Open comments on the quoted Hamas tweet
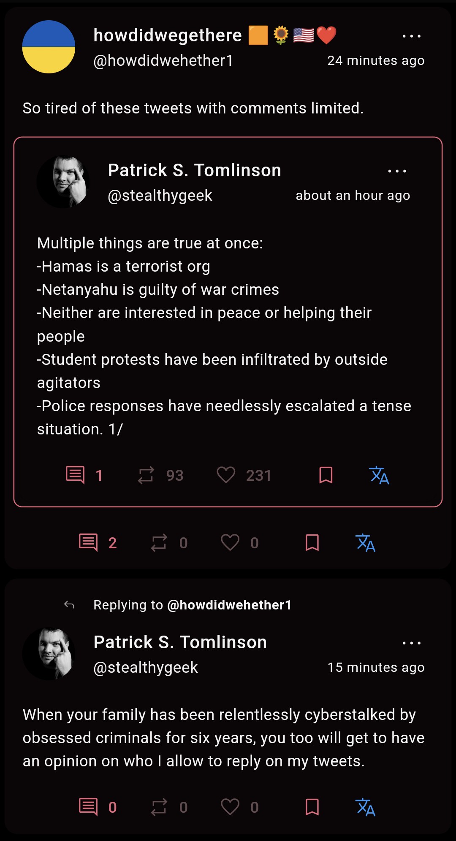The height and width of the screenshot is (841, 456). point(76,475)
